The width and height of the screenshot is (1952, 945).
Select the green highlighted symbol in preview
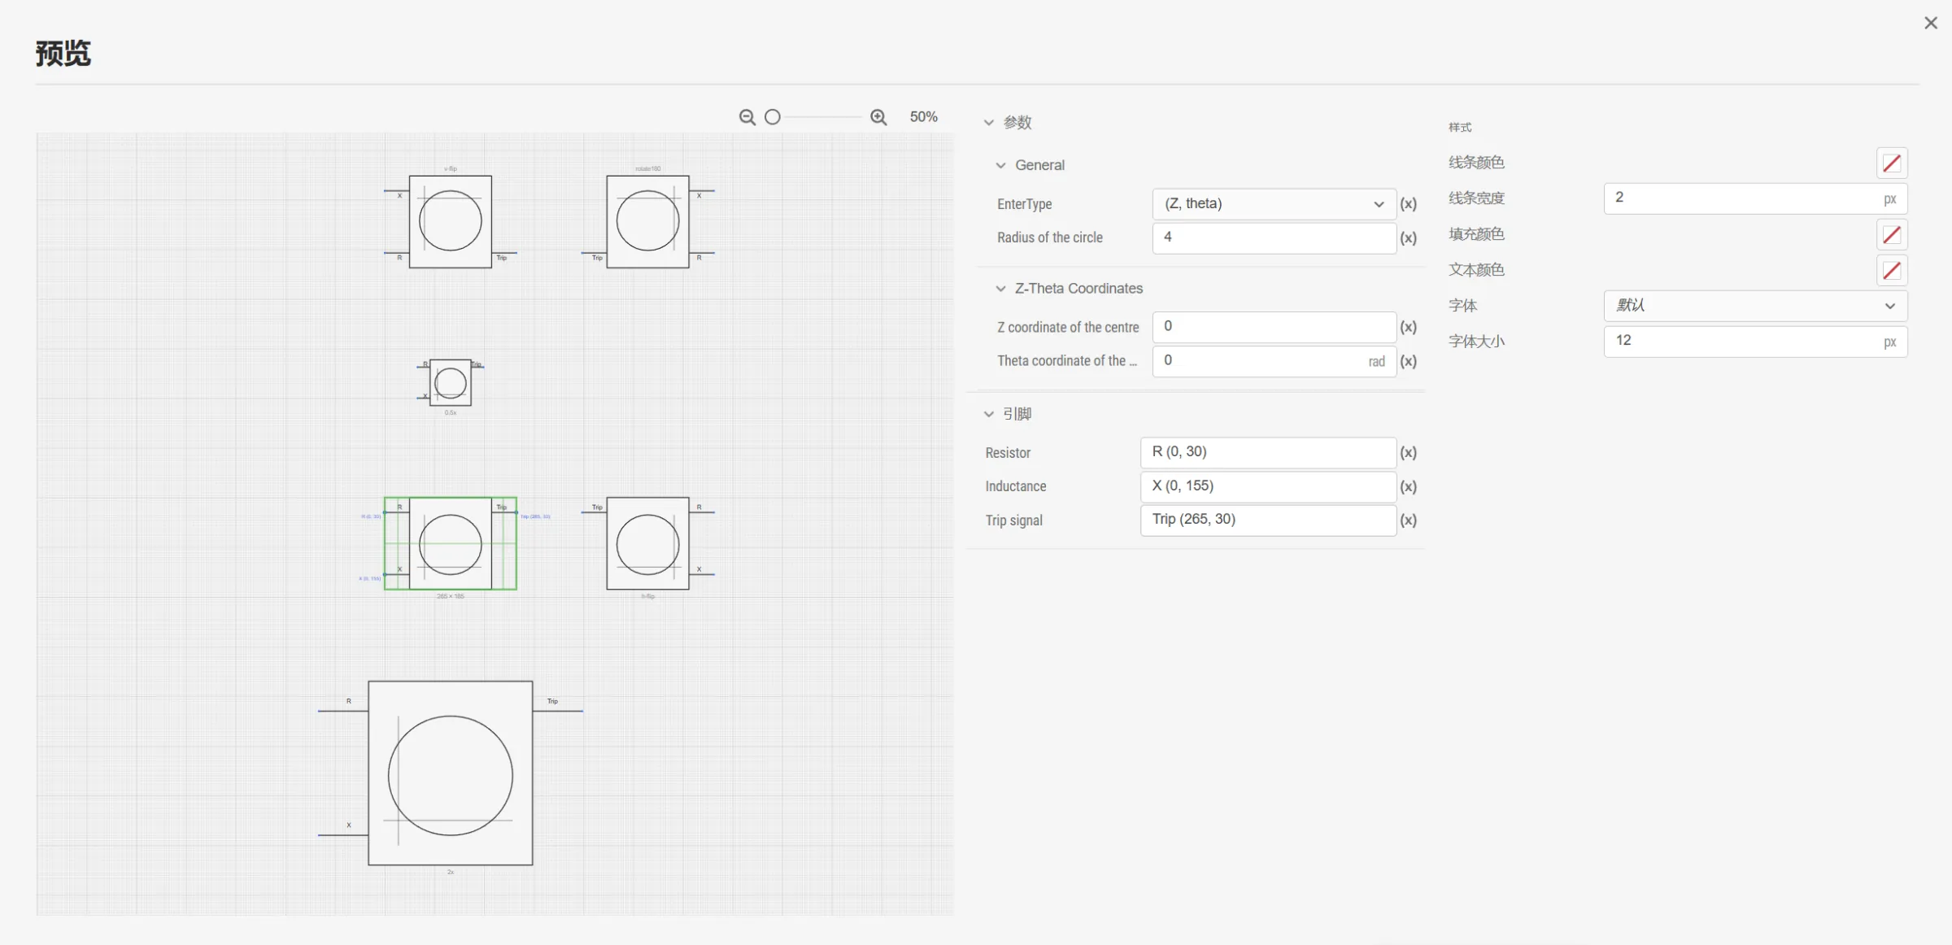tap(451, 543)
